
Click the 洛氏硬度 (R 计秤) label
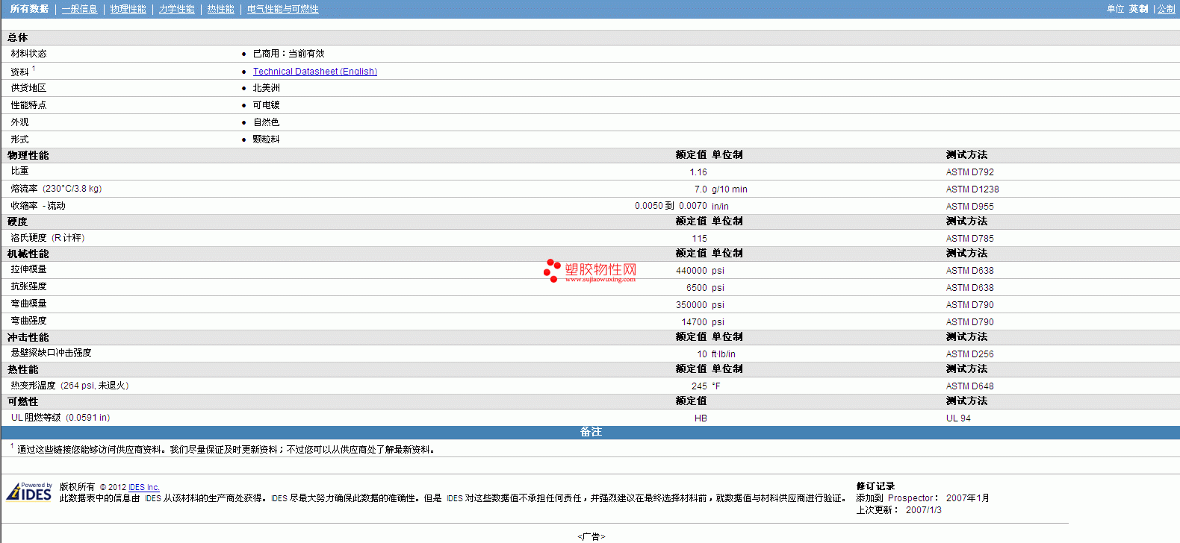pyautogui.click(x=48, y=238)
